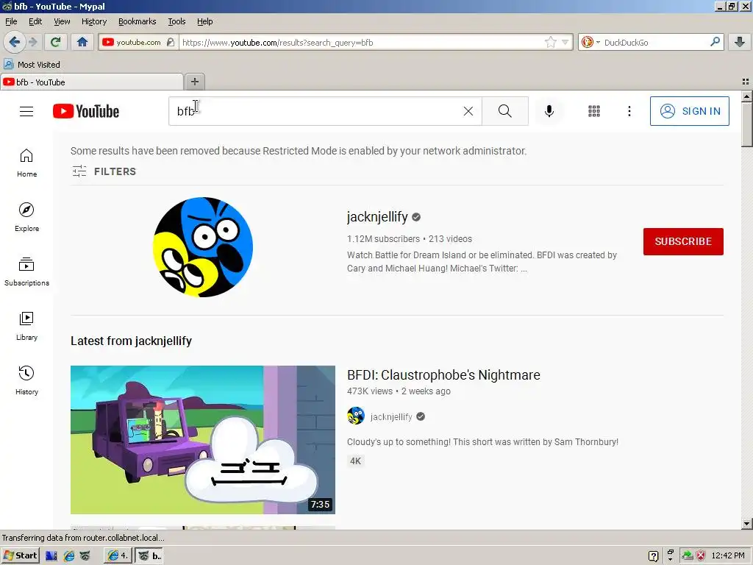This screenshot has height=565, width=753.
Task: Open the browser downloads arrow button
Action: pos(740,42)
